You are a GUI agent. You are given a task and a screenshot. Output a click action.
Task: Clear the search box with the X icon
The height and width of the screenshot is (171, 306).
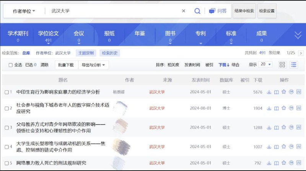[184, 11]
